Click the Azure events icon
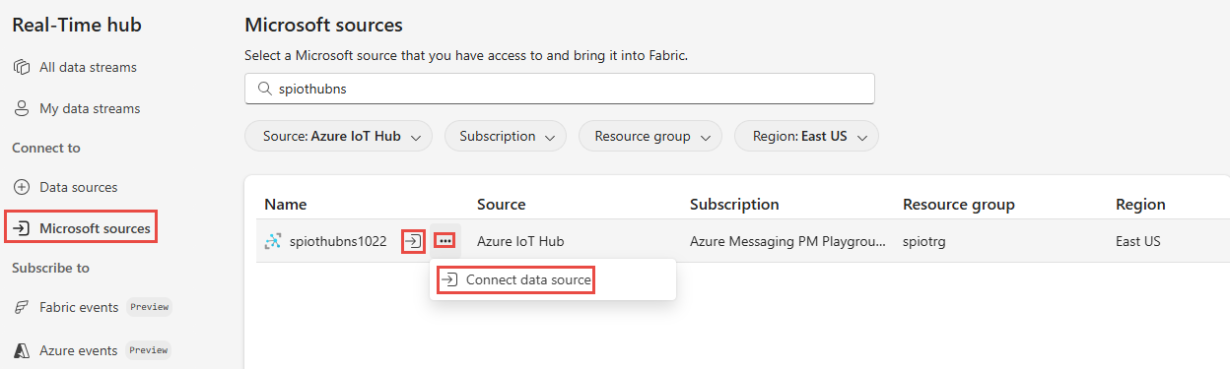The height and width of the screenshot is (369, 1230). (22, 350)
